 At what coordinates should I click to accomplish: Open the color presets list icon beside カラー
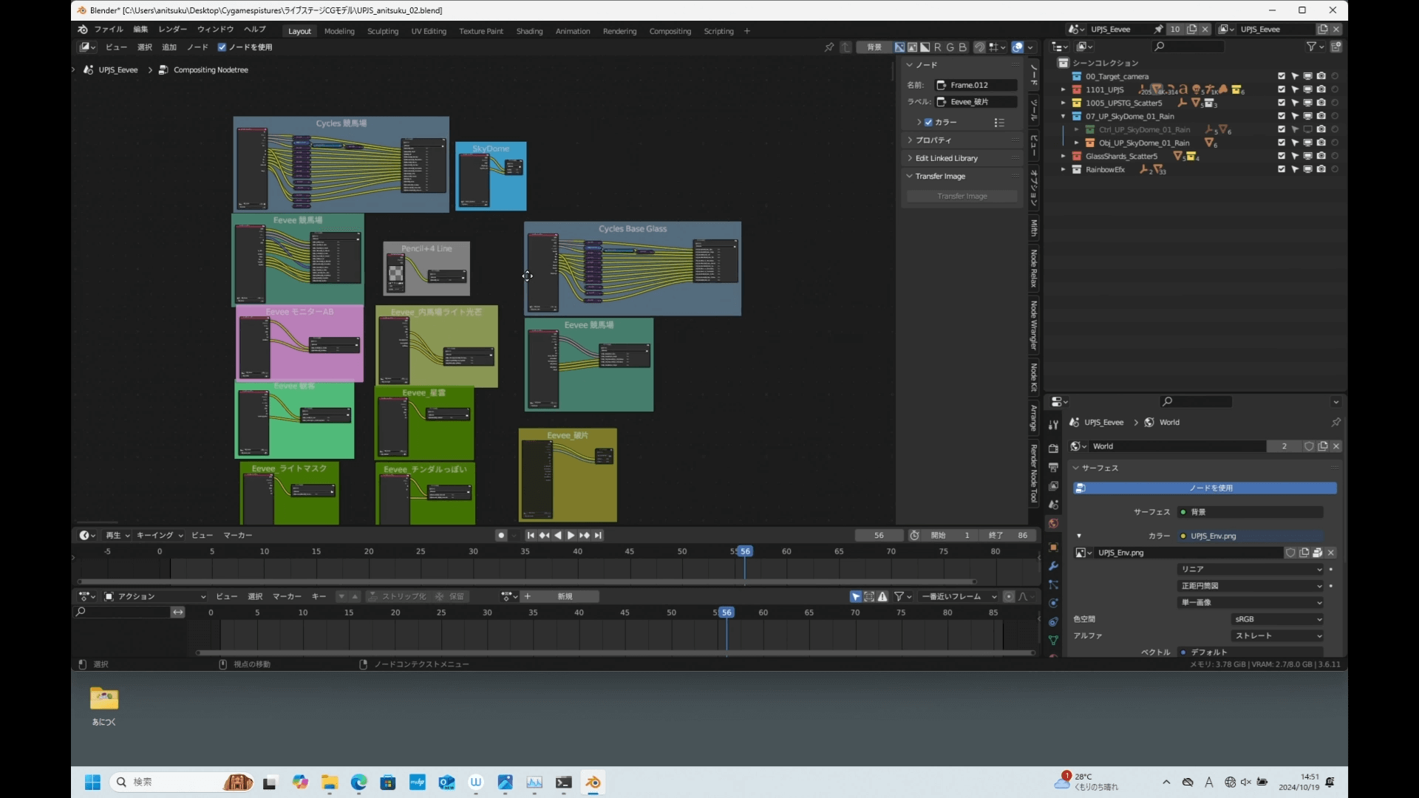(999, 123)
